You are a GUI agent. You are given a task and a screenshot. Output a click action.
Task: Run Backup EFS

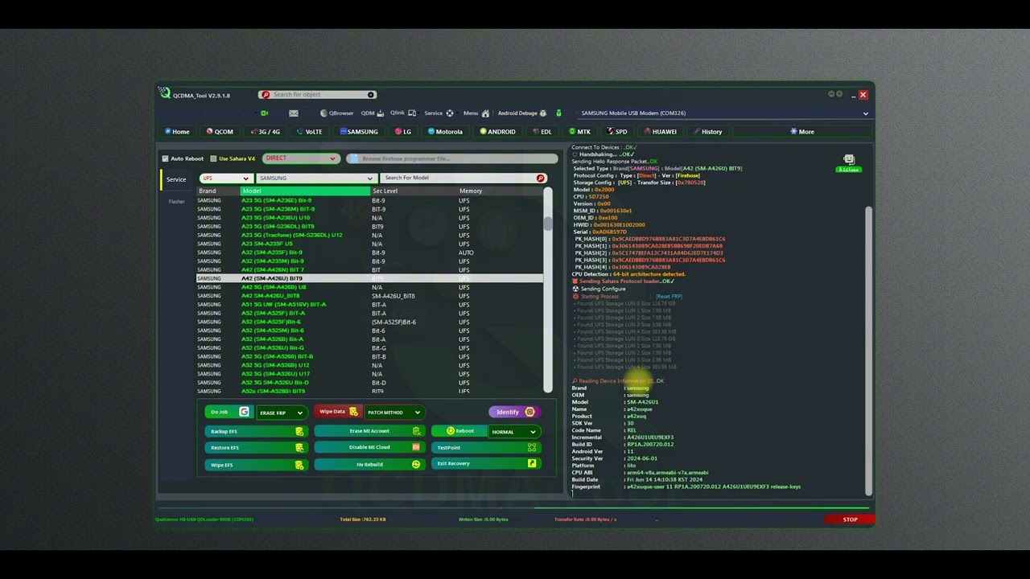(x=255, y=432)
